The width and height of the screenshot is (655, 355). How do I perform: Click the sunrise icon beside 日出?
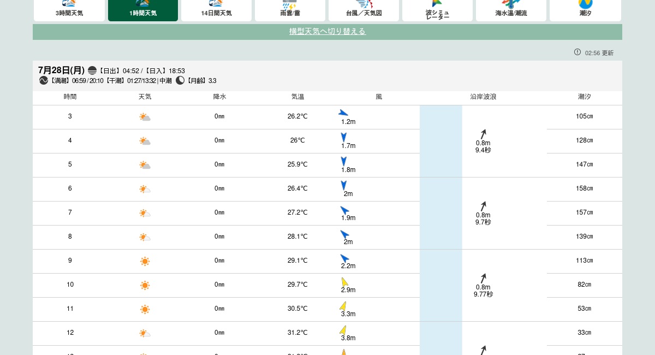92,70
